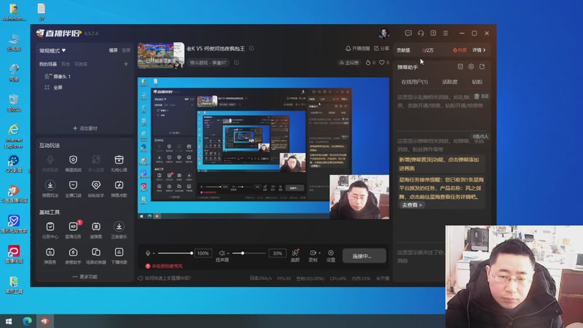This screenshot has height=328, width=583.
Task: Pop out the 弹幕助手 panel
Action: click(x=482, y=66)
